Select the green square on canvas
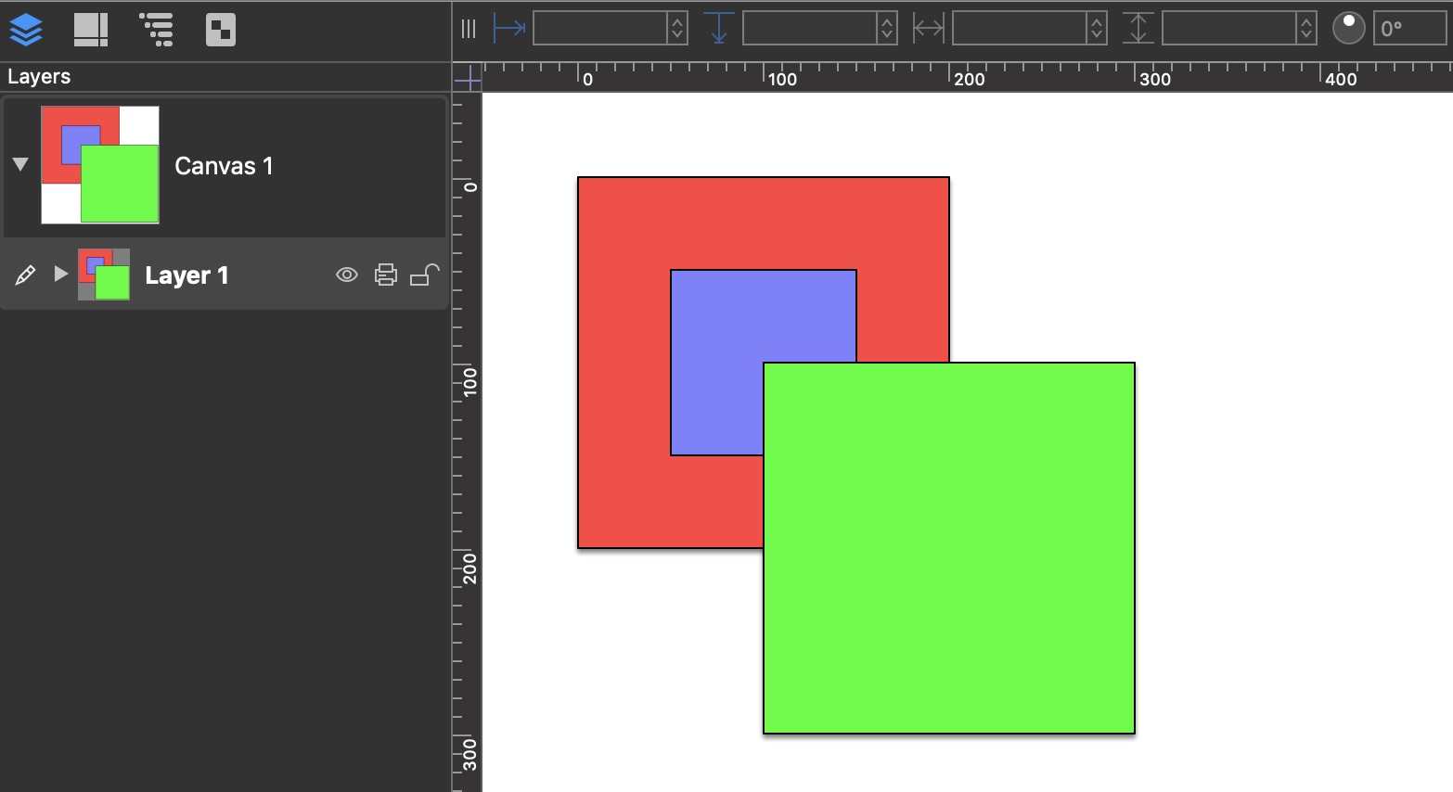Screen dimensions: 1453x792 click(949, 548)
